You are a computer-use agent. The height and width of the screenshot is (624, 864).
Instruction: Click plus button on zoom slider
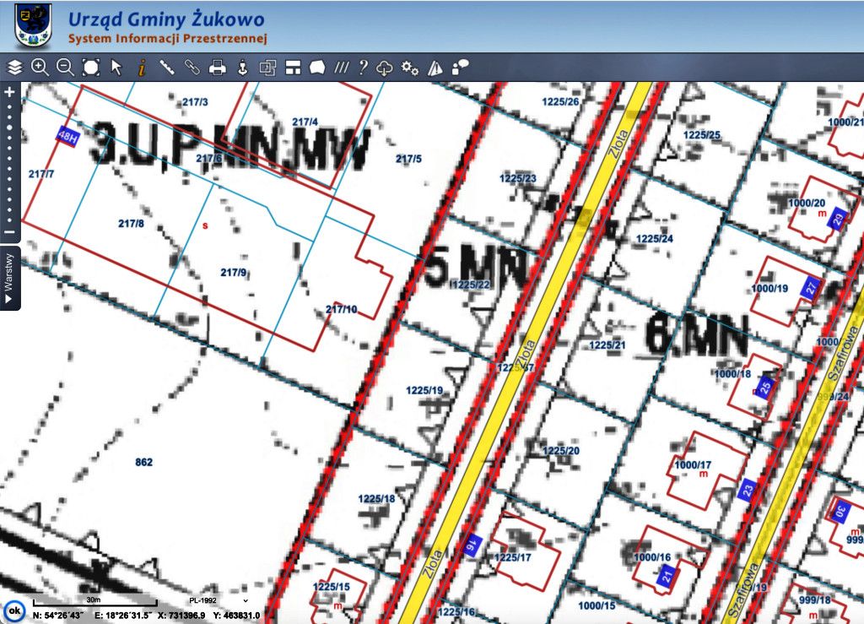click(x=10, y=91)
